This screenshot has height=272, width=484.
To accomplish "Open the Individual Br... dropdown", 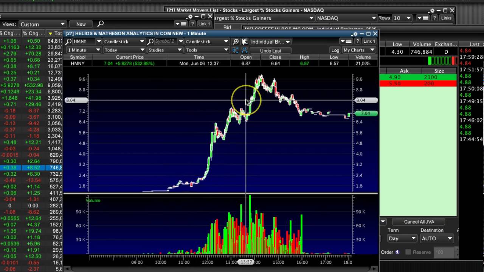I will pos(270,42).
